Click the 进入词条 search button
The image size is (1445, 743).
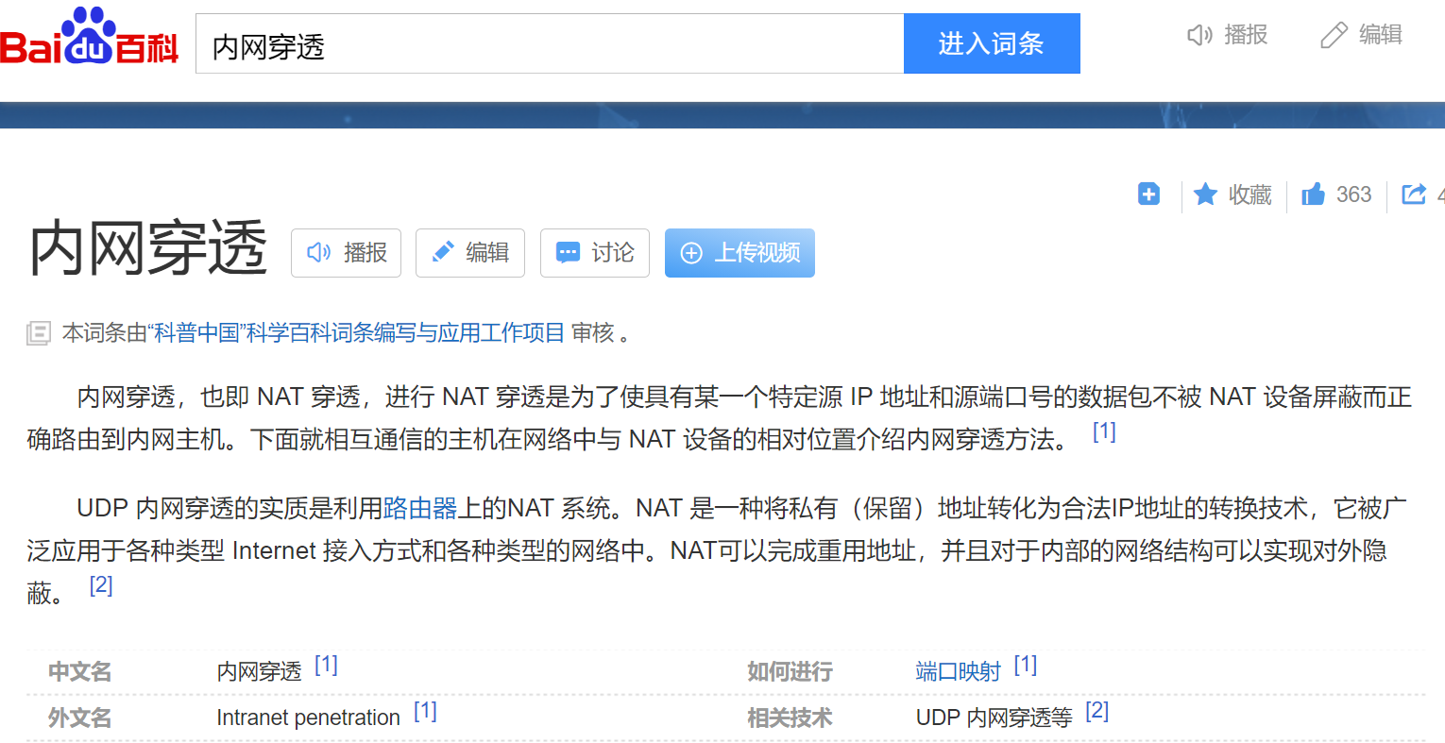[x=992, y=43]
